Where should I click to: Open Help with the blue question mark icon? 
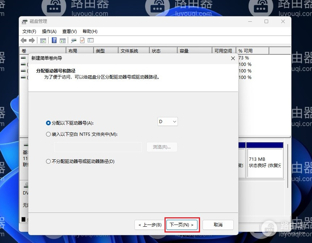(x=54, y=40)
